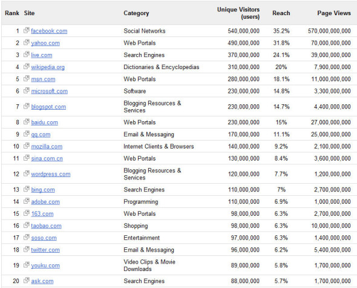Click the Unique Visitors column header
Screen dimensions: 357x288
tap(238, 13)
